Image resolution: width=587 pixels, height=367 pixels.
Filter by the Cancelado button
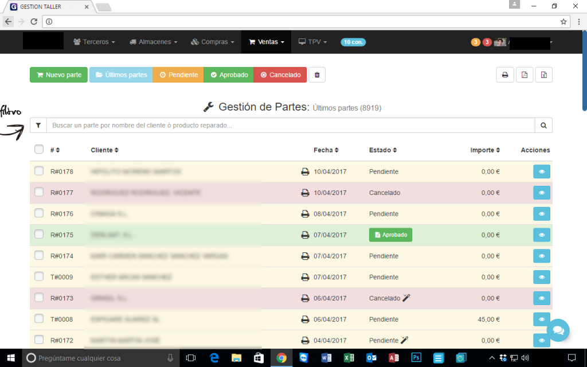coord(280,75)
